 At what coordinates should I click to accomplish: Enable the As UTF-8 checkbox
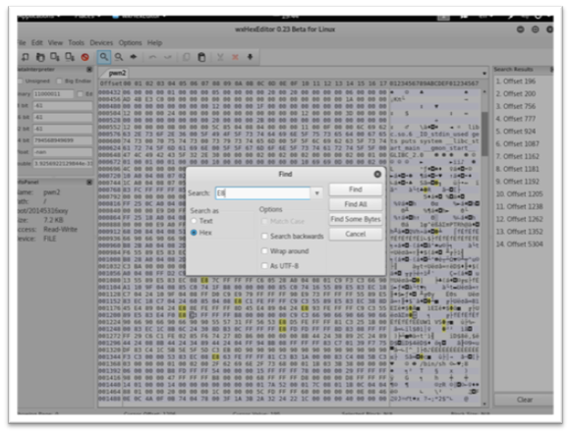pos(264,266)
